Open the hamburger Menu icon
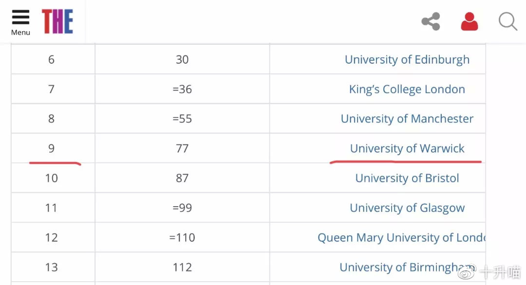Screen dimensions: 526x285 (20, 17)
